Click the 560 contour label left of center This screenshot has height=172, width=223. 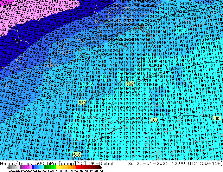82,103
